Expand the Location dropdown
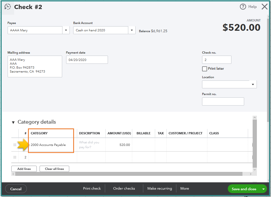The height and width of the screenshot is (197, 271). tap(253, 84)
